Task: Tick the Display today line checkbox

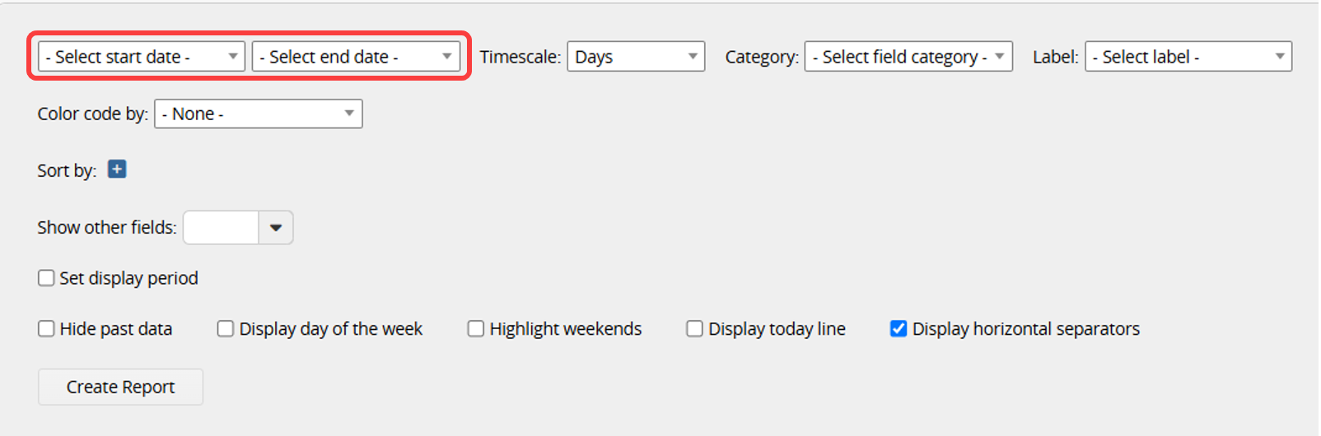Action: coord(694,329)
